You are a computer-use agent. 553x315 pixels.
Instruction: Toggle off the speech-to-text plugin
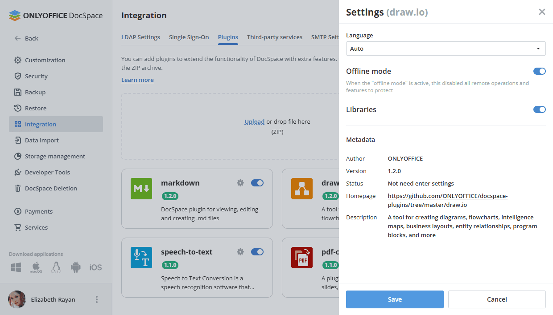coord(257,252)
